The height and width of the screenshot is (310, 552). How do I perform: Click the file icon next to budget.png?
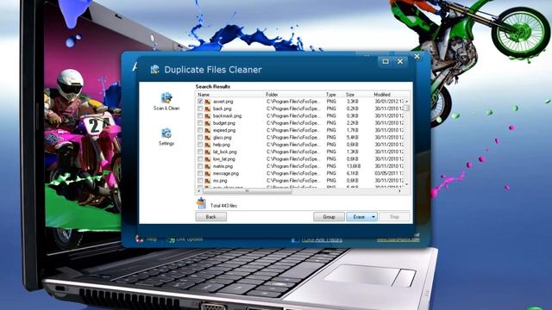pyautogui.click(x=207, y=123)
